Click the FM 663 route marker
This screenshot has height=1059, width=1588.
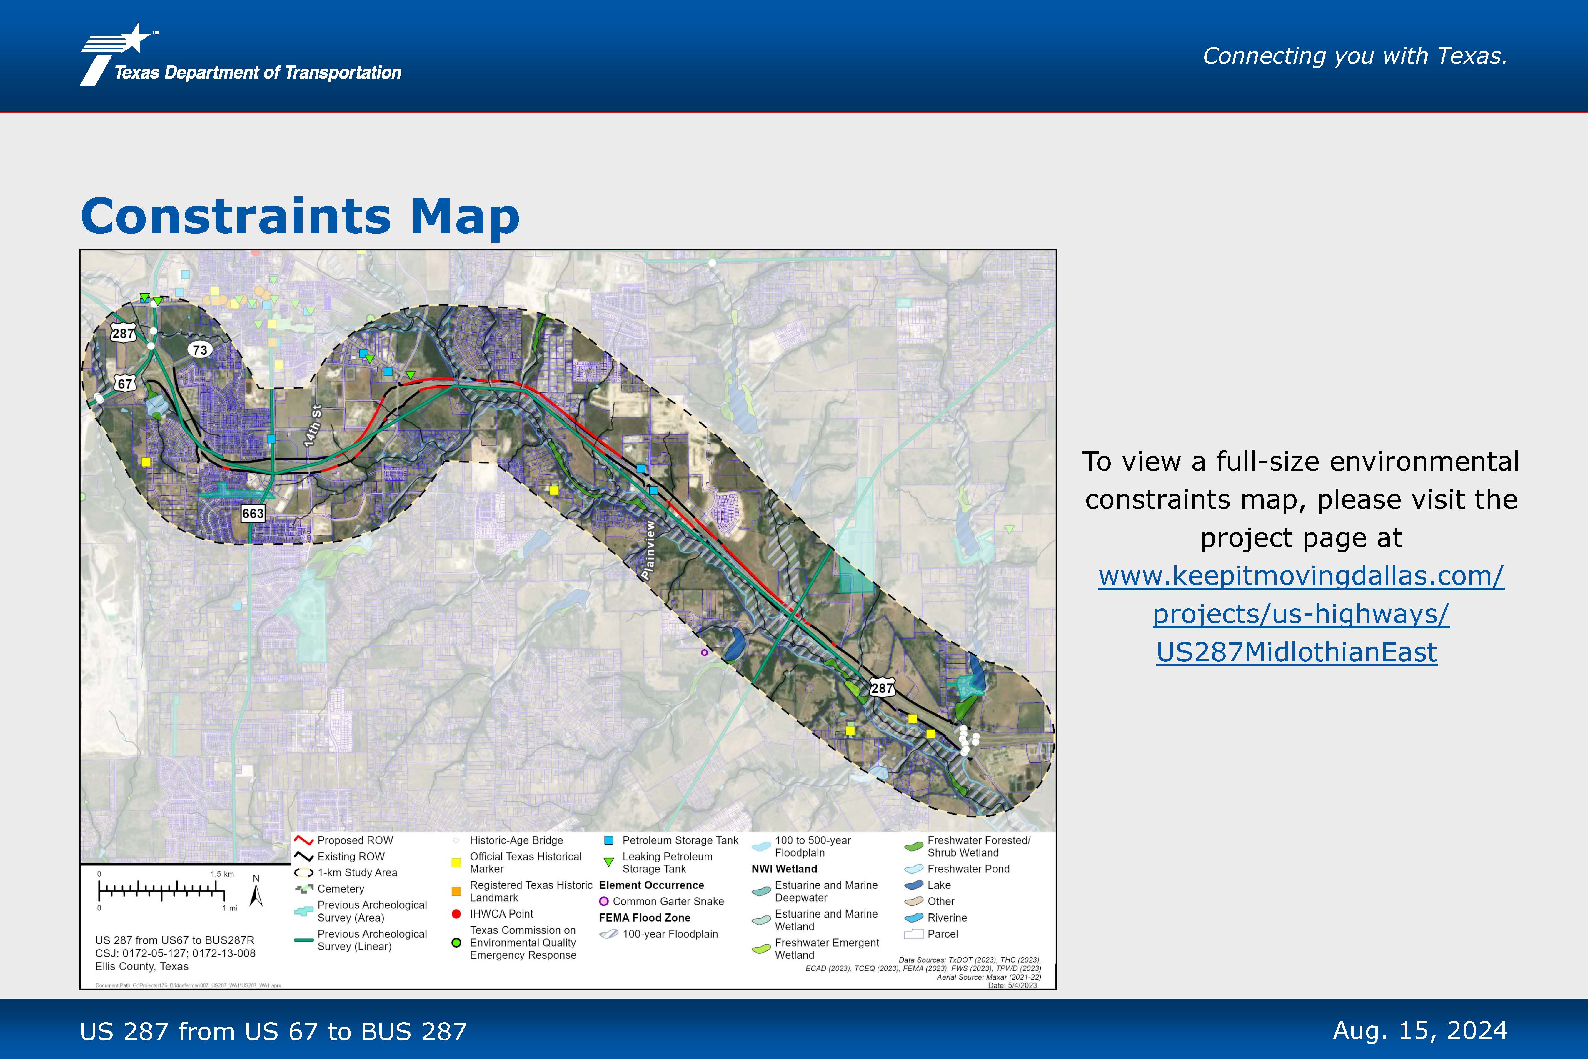[253, 513]
